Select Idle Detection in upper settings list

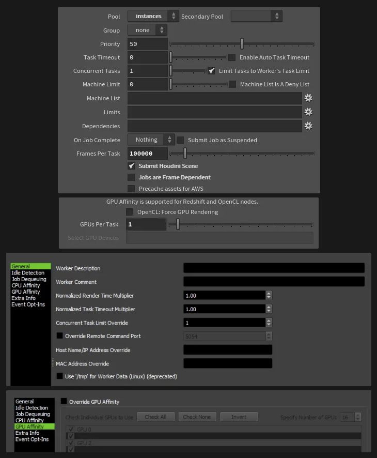(x=28, y=273)
